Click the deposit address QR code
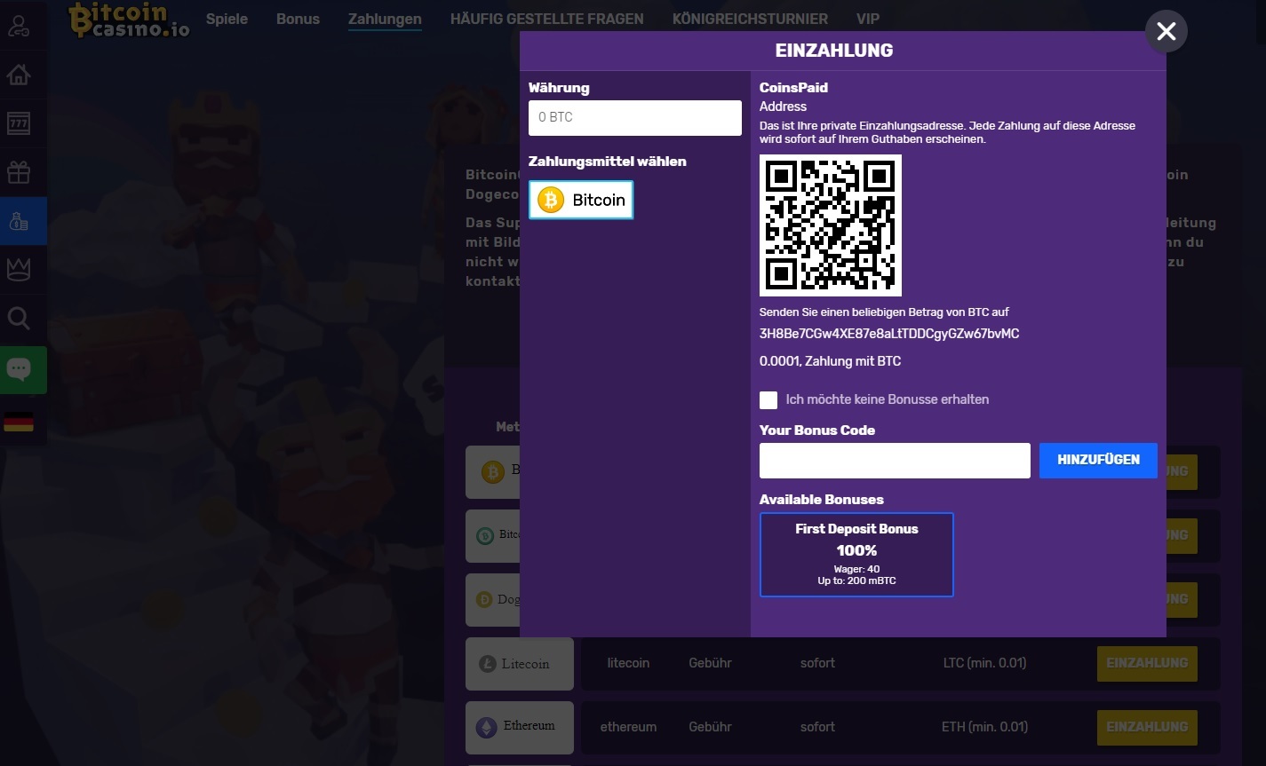The width and height of the screenshot is (1266, 766). 831,225
